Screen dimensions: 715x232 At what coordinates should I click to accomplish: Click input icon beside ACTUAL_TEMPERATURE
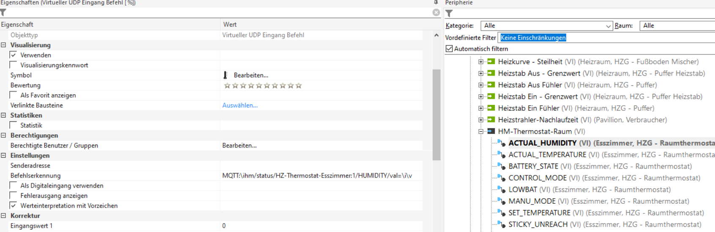point(502,155)
